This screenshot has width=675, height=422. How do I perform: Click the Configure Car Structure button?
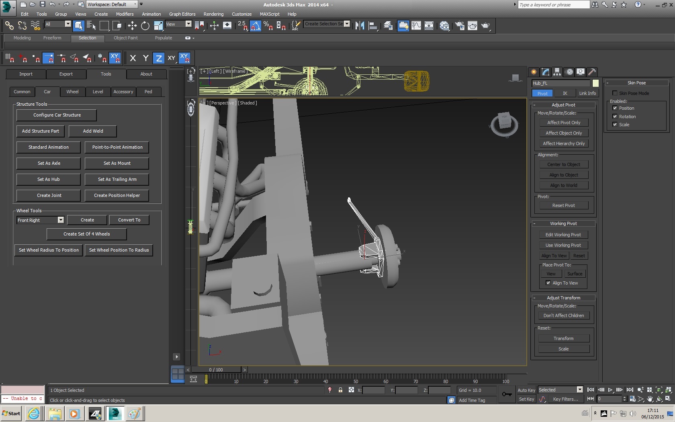pos(57,115)
